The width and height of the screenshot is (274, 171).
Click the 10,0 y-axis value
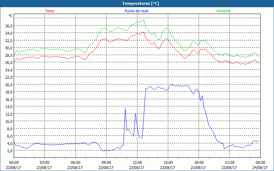(x=9, y=121)
